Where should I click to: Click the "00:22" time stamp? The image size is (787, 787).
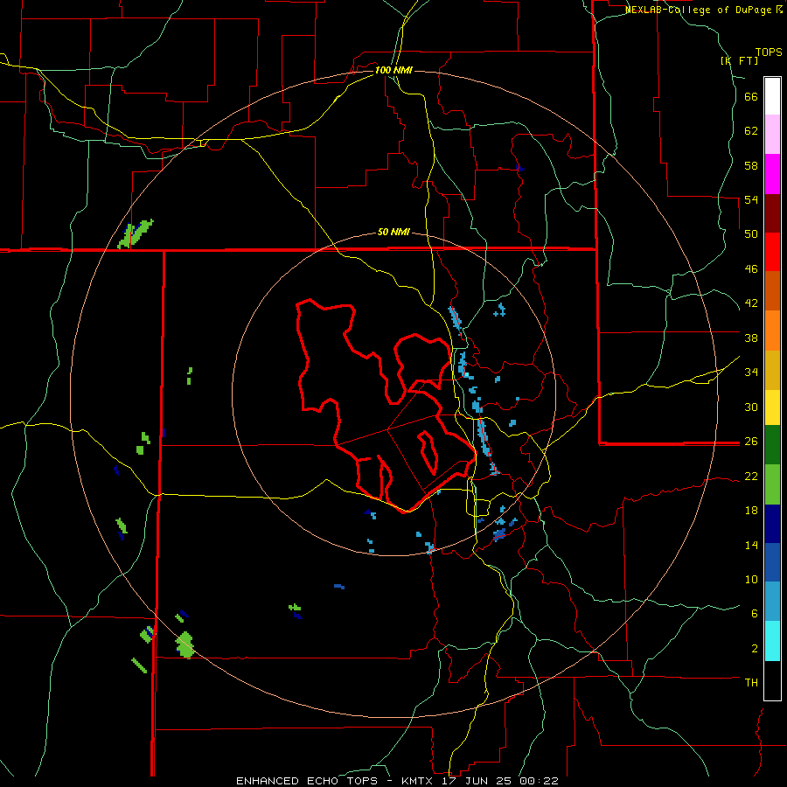[x=539, y=781]
